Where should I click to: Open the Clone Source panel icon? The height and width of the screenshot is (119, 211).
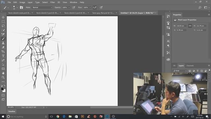pyautogui.click(x=168, y=34)
